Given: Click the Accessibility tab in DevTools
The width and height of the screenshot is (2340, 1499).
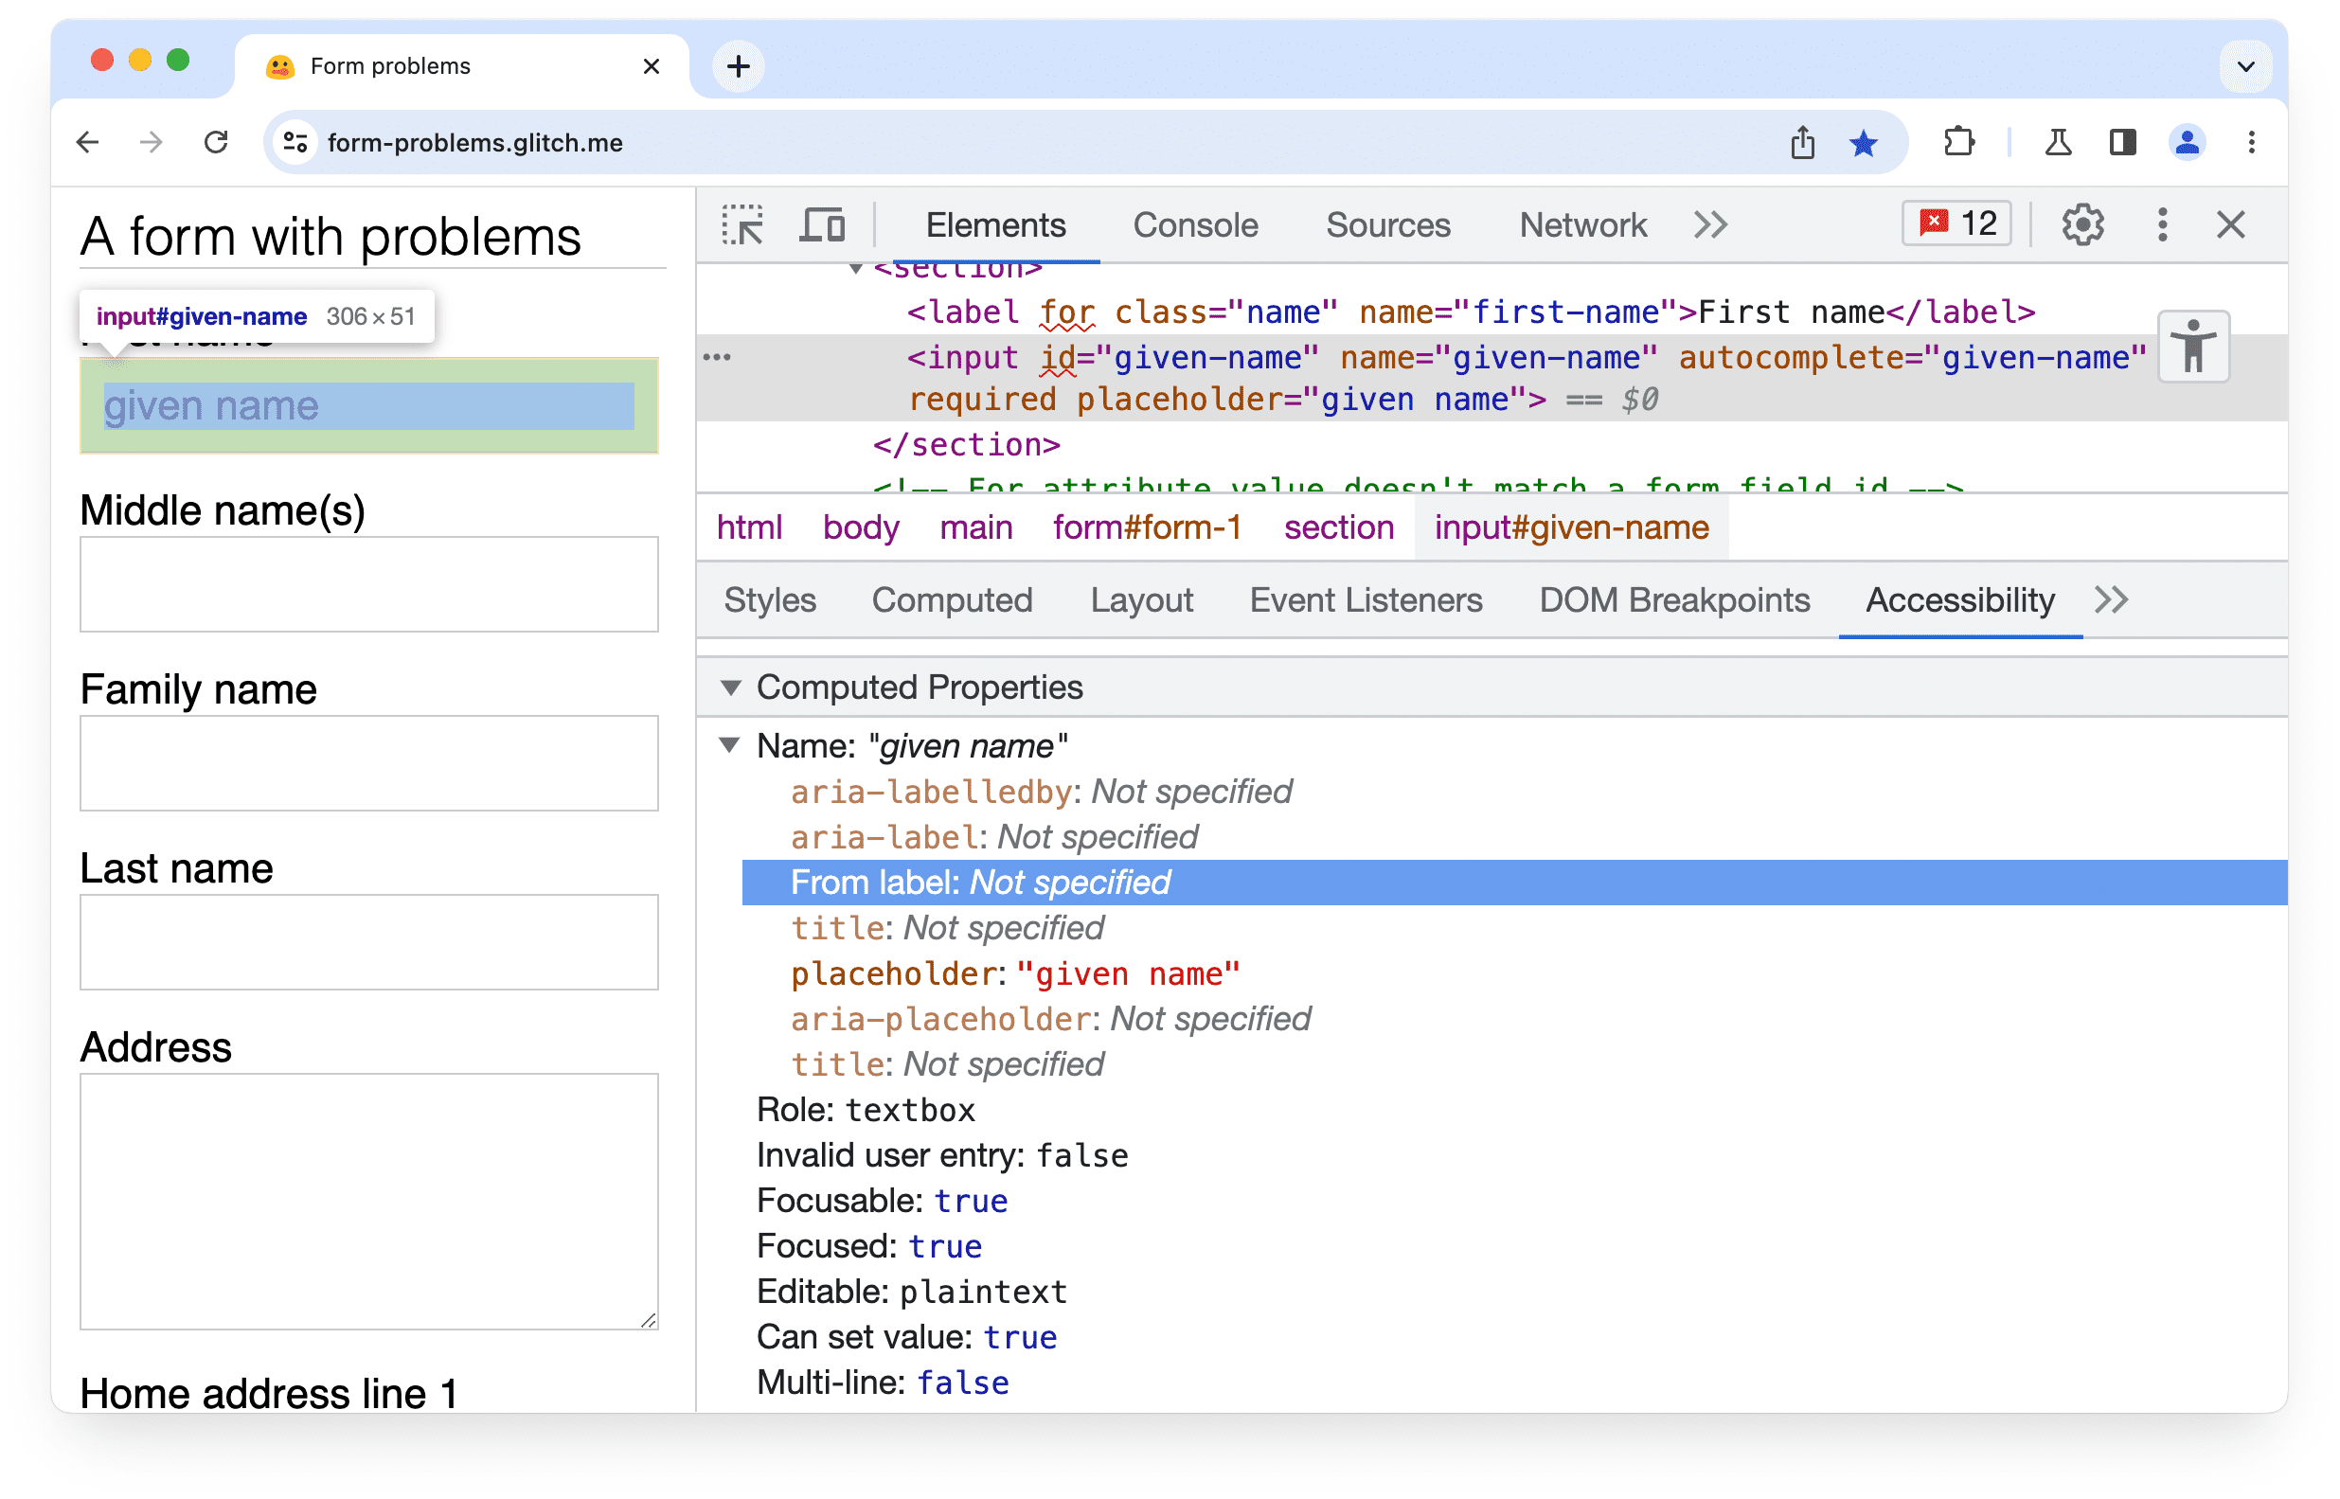Looking at the screenshot, I should pos(1959,600).
